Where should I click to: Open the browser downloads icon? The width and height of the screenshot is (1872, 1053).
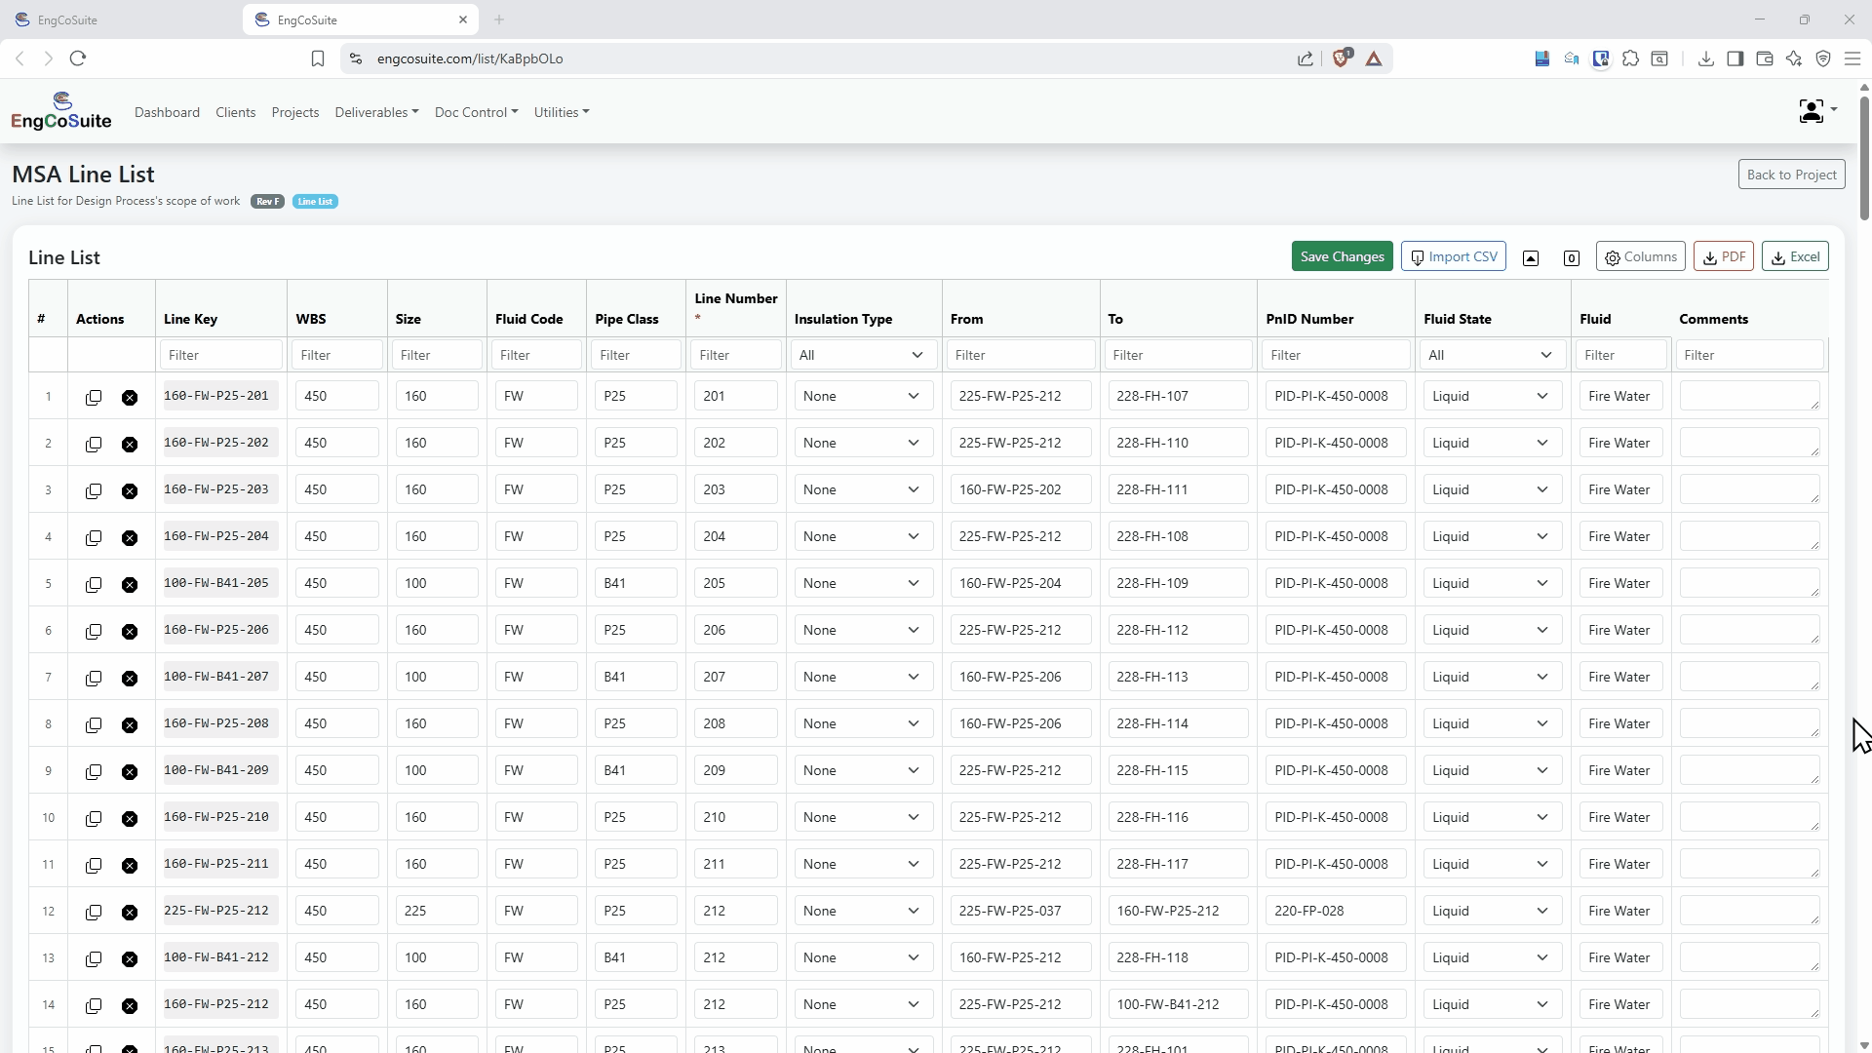[x=1705, y=58]
